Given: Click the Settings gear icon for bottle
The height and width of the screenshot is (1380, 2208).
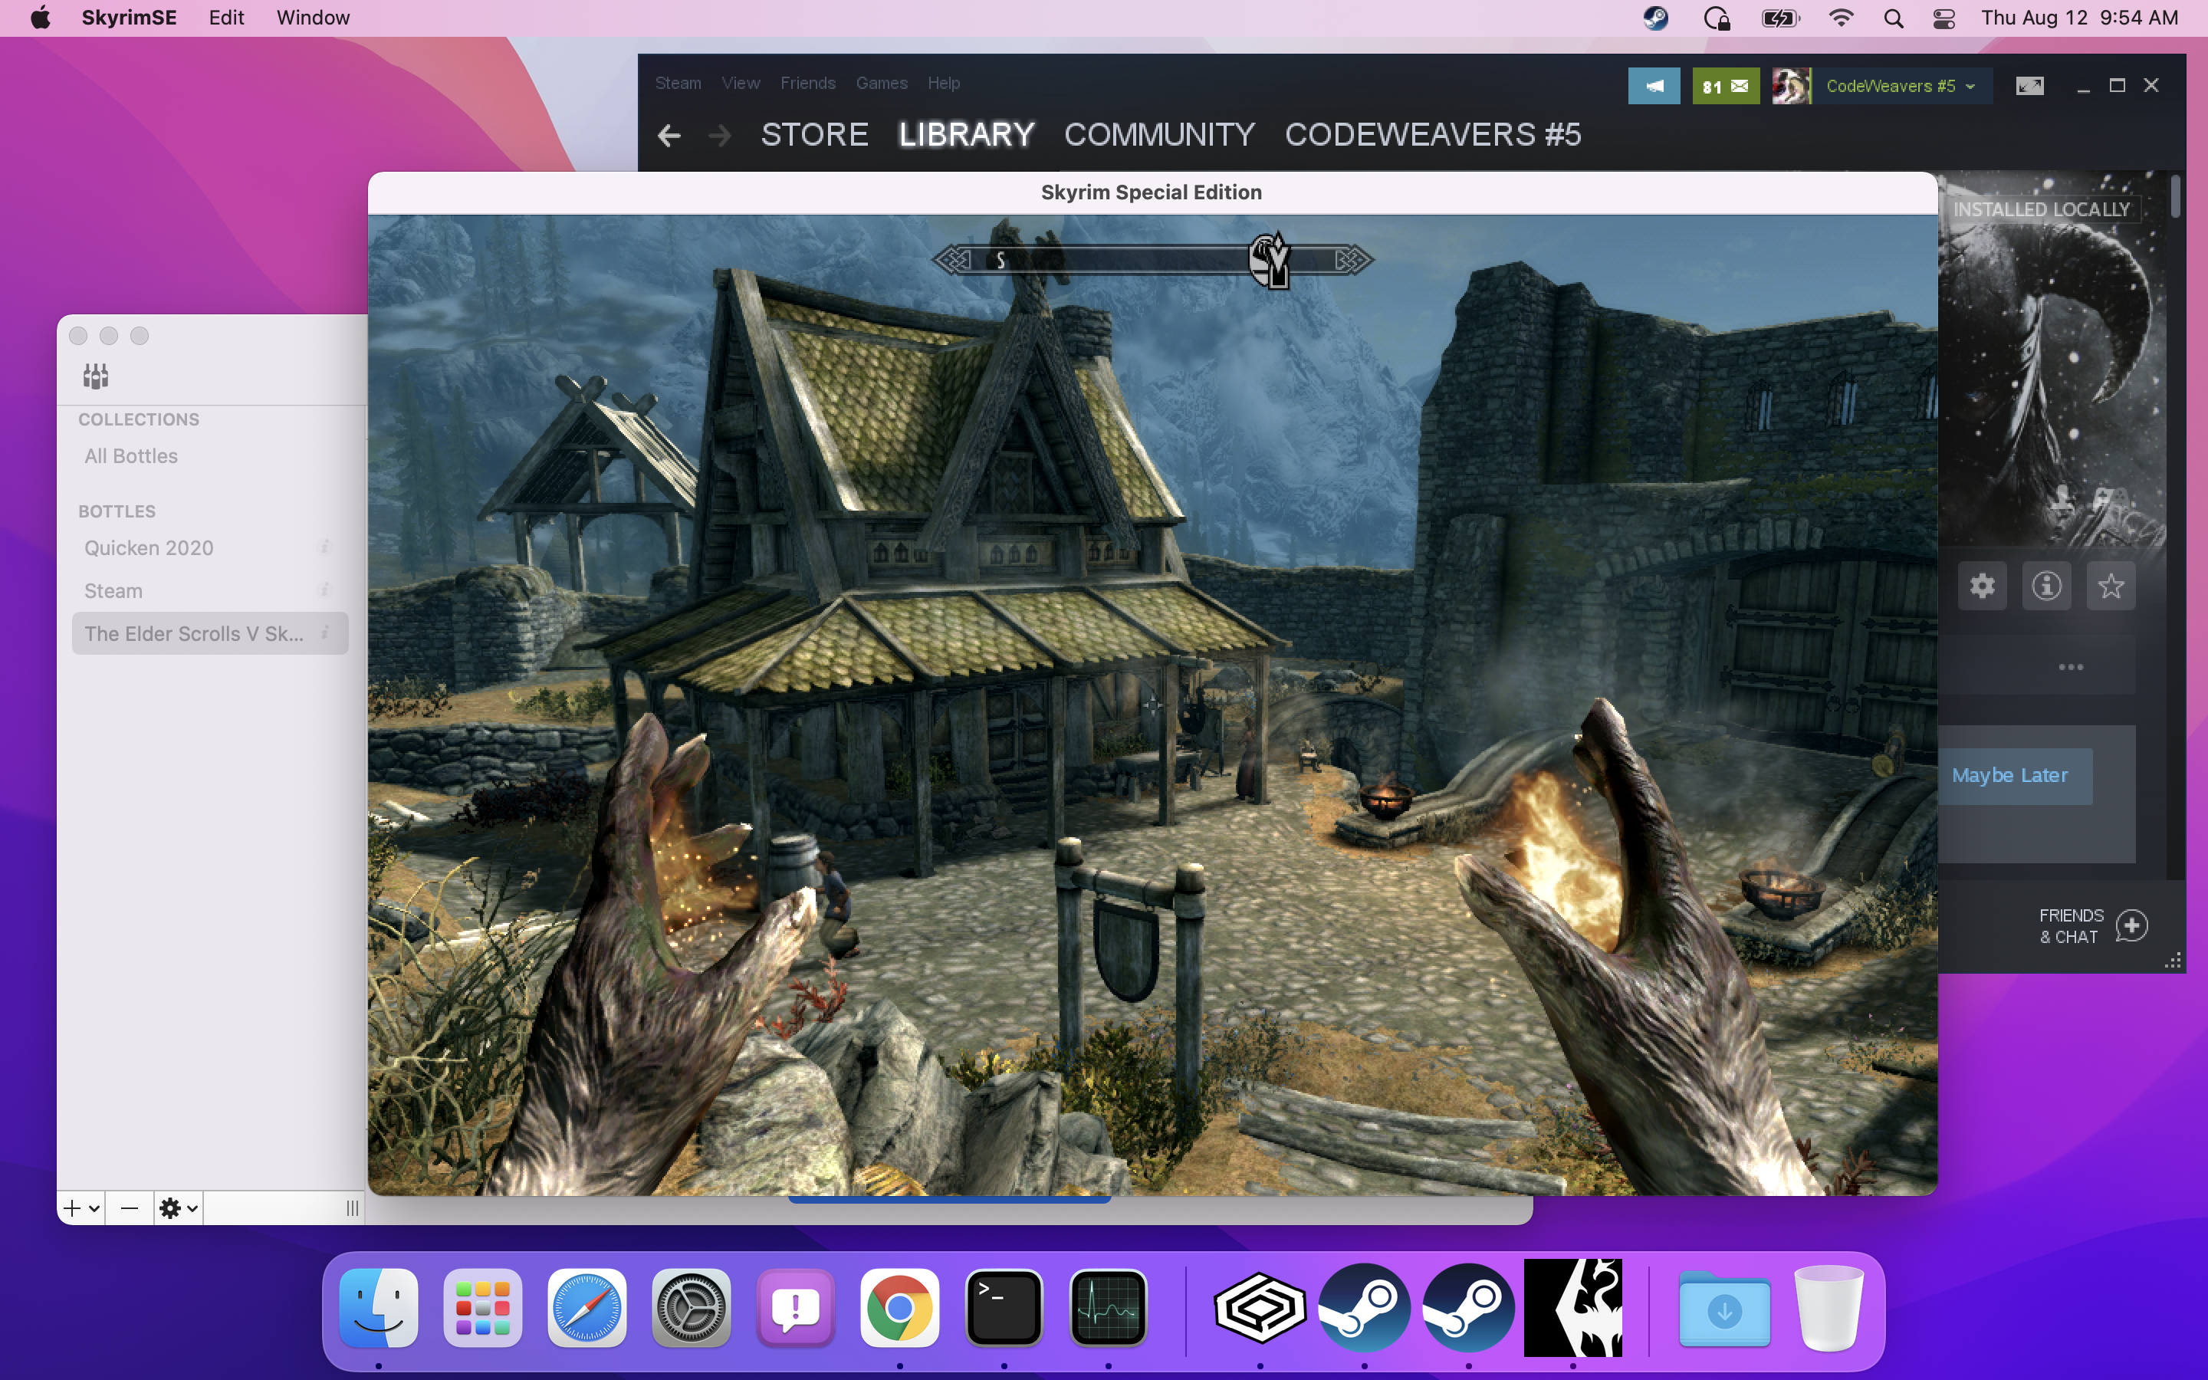Looking at the screenshot, I should pyautogui.click(x=173, y=1208).
